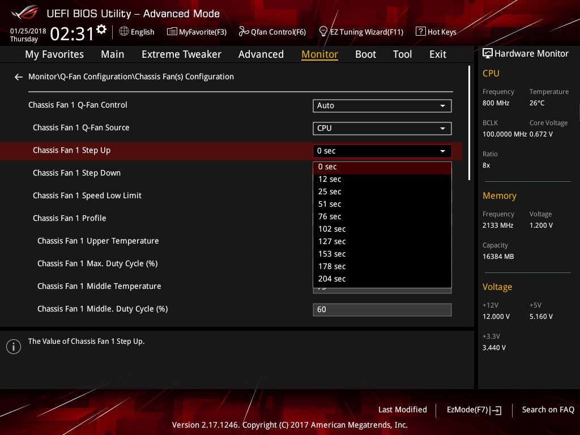The width and height of the screenshot is (580, 435).
Task: Expand Chassis Fan 1 Q-Fan Control dropdown
Action: [382, 106]
